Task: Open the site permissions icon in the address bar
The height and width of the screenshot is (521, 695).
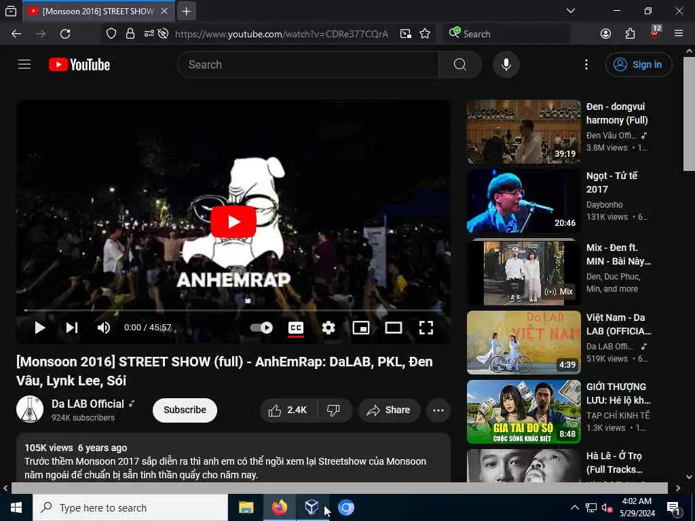Action: (149, 34)
